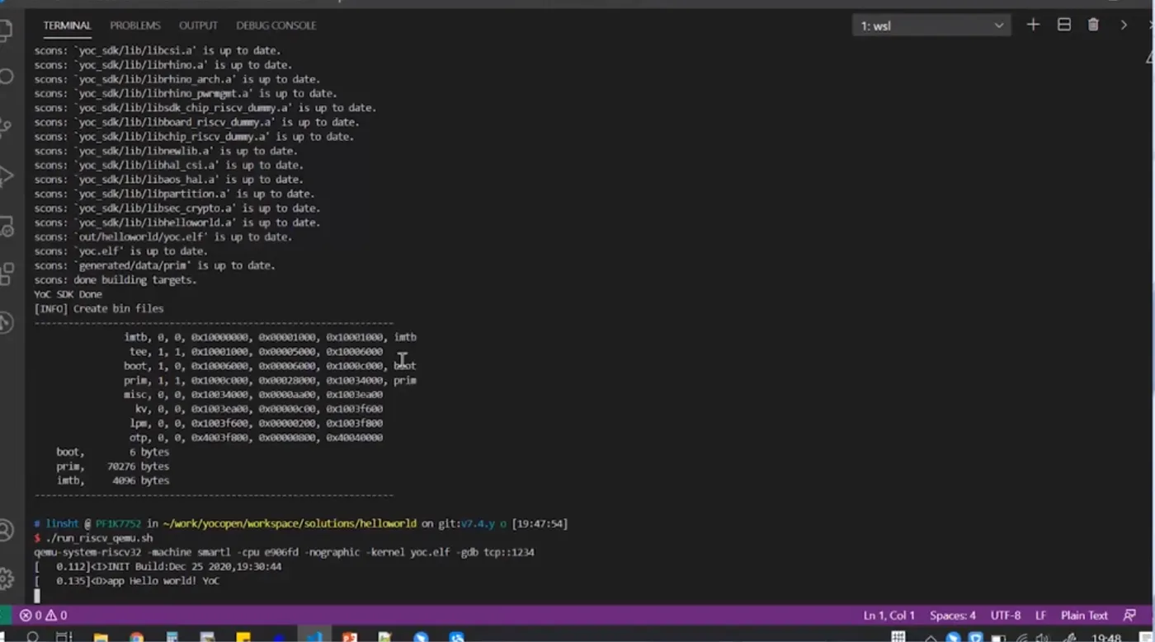Click the 'generated/data/prim' scons line

(155, 265)
